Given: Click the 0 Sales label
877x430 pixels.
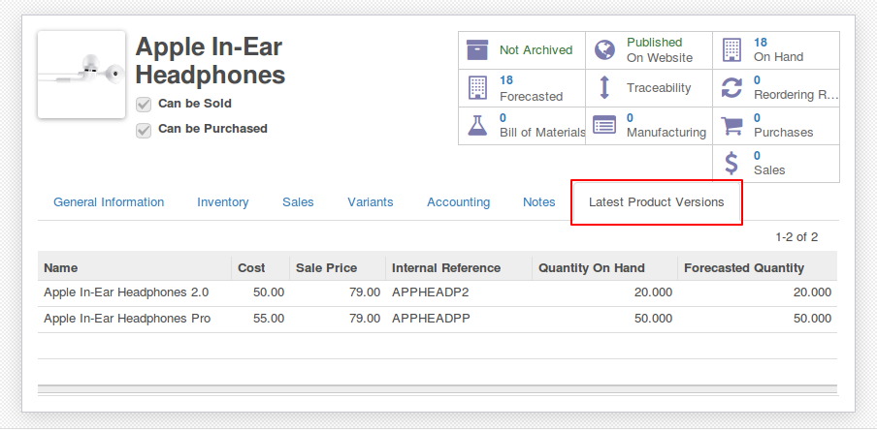Looking at the screenshot, I should tap(769, 163).
